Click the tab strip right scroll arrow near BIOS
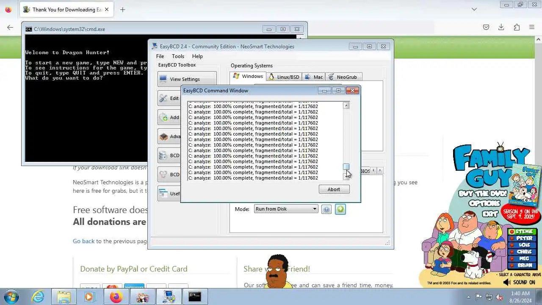Screen dimensions: 542x305 (380, 171)
